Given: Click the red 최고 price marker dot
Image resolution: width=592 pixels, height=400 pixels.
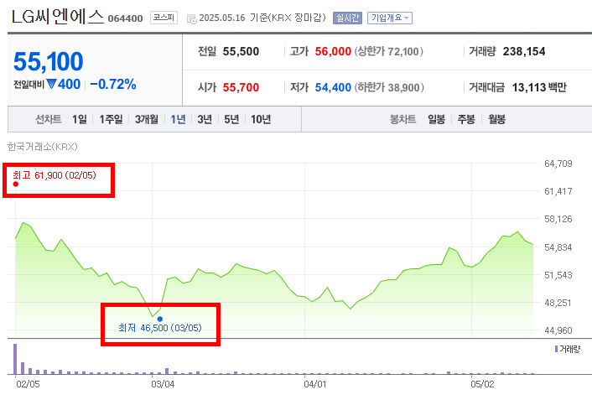Looking at the screenshot, I should pos(15,184).
